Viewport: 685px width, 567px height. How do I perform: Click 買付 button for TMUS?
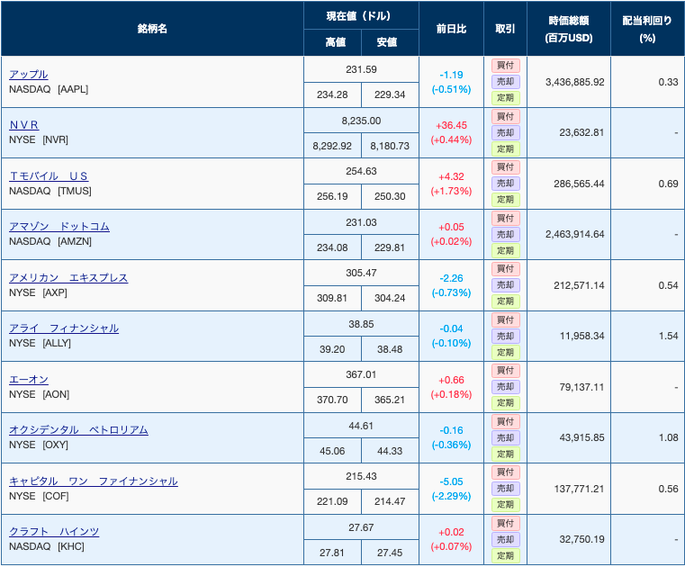pyautogui.click(x=506, y=167)
